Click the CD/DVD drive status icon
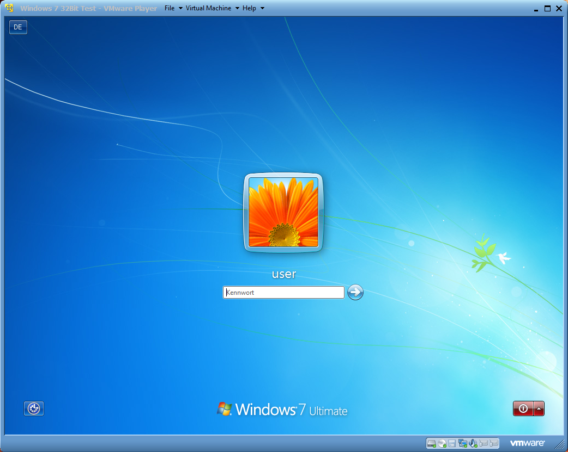Screen dimensions: 568x452 (442, 443)
